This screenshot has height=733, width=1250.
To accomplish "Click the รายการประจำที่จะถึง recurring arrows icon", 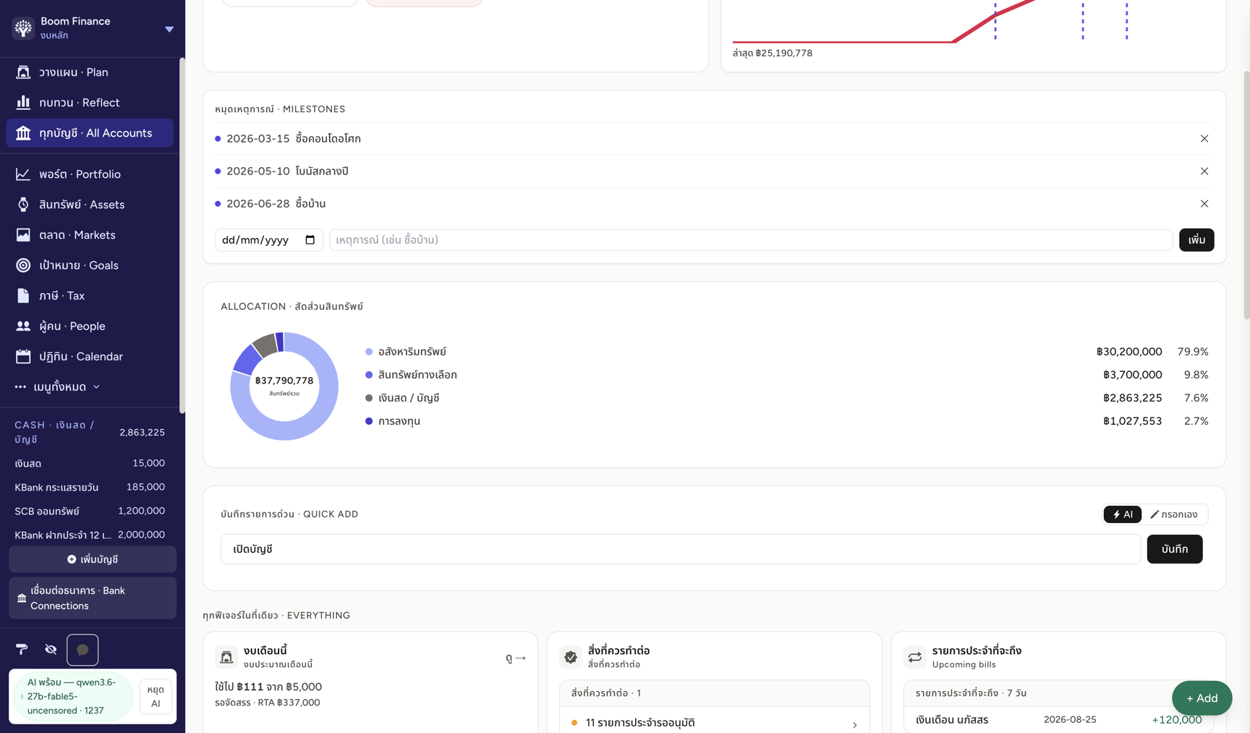I will click(915, 657).
